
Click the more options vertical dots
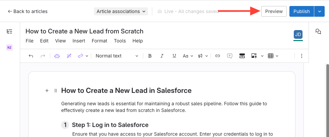[301, 56]
